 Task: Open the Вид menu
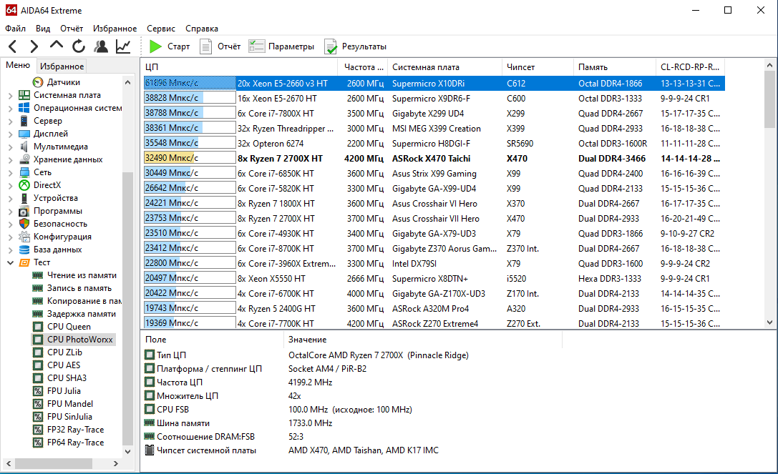pyautogui.click(x=43, y=29)
